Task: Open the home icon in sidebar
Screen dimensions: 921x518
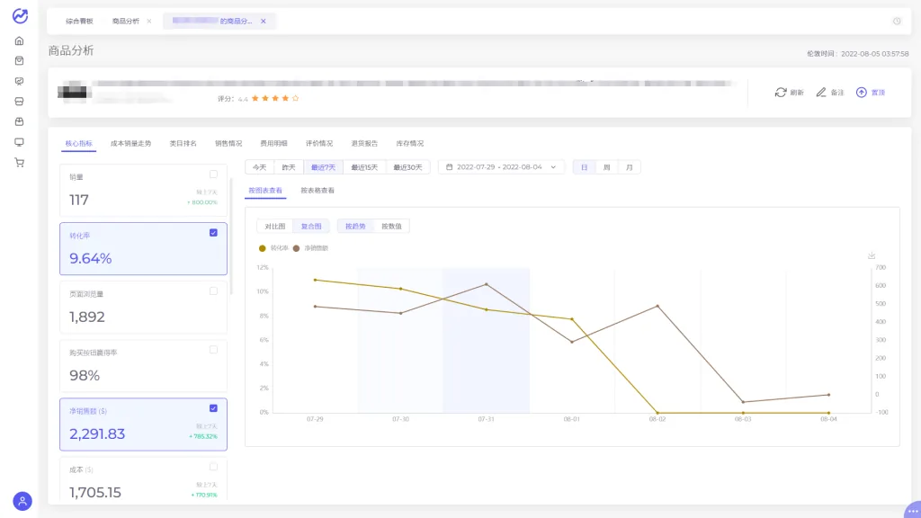Action: [20, 41]
